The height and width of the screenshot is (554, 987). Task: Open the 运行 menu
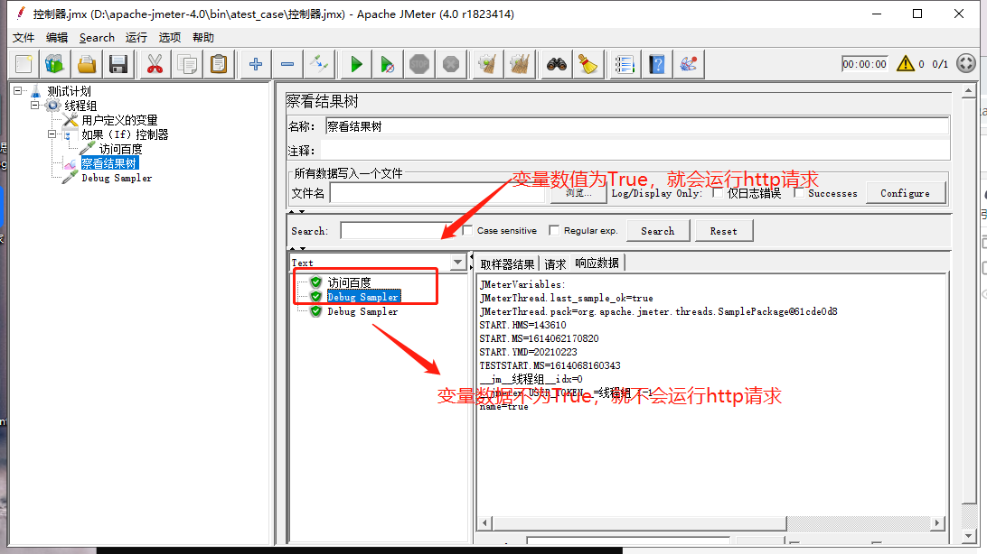[136, 38]
